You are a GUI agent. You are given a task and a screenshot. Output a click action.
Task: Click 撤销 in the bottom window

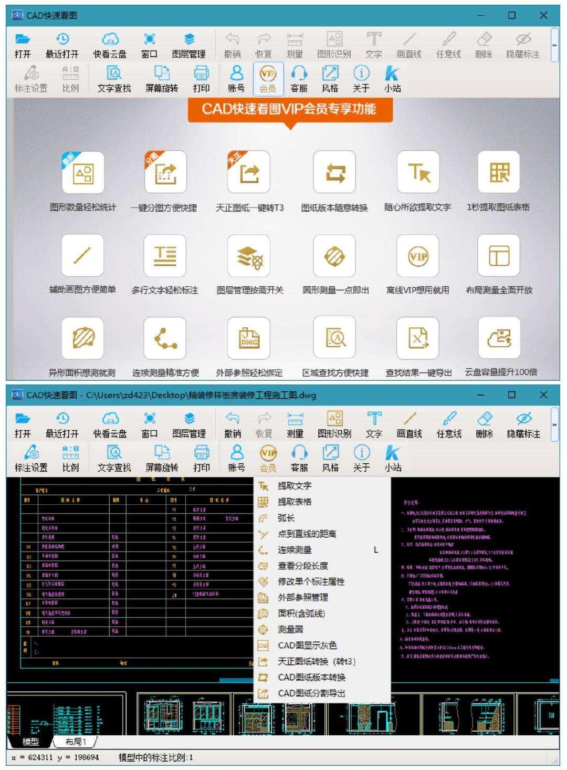click(x=232, y=425)
